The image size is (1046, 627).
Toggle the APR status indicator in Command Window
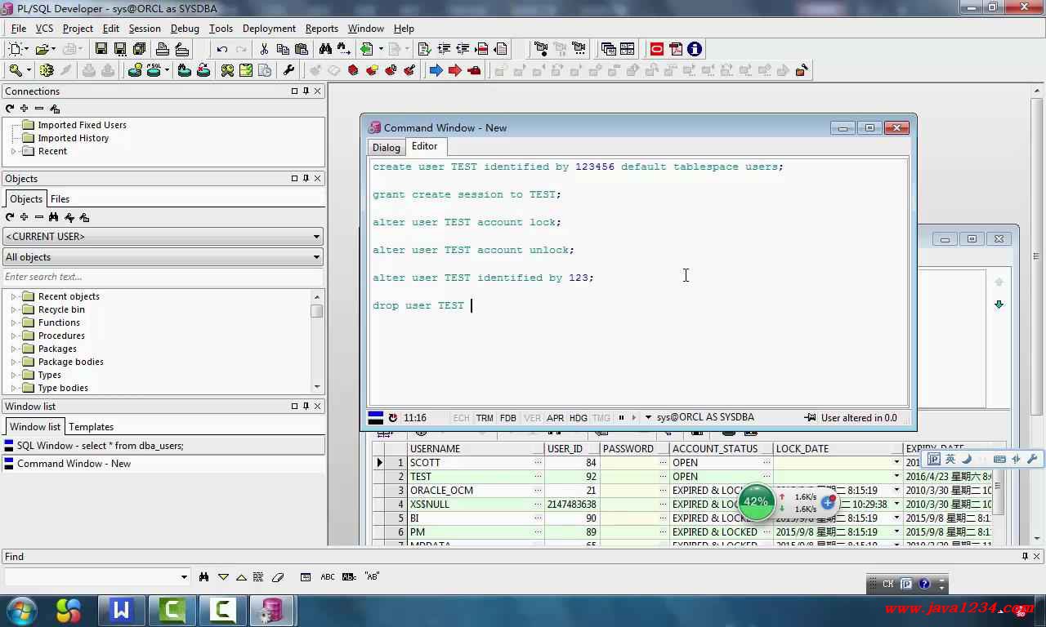(x=556, y=418)
